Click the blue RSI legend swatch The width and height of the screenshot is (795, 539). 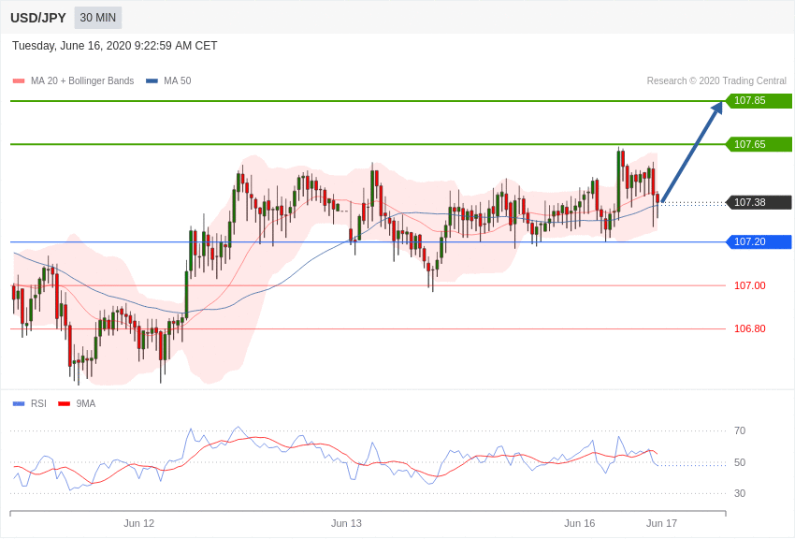click(x=19, y=403)
